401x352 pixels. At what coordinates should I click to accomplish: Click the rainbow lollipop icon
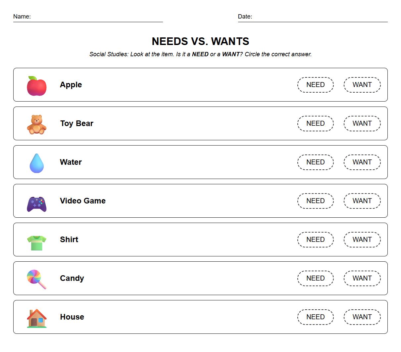pos(36,279)
